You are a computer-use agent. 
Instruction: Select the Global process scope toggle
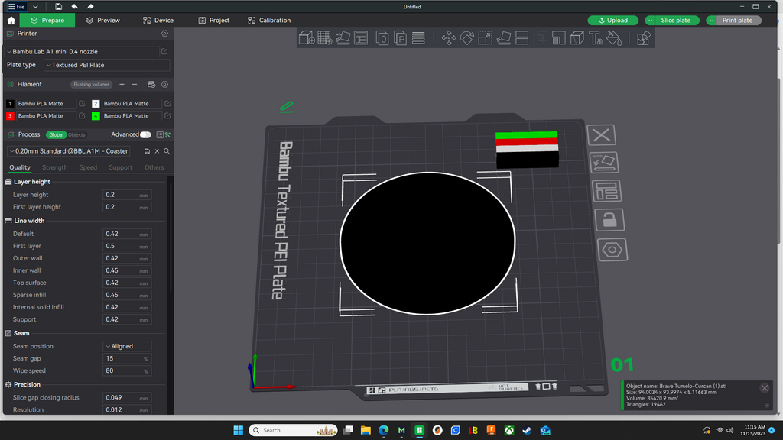[x=57, y=134]
